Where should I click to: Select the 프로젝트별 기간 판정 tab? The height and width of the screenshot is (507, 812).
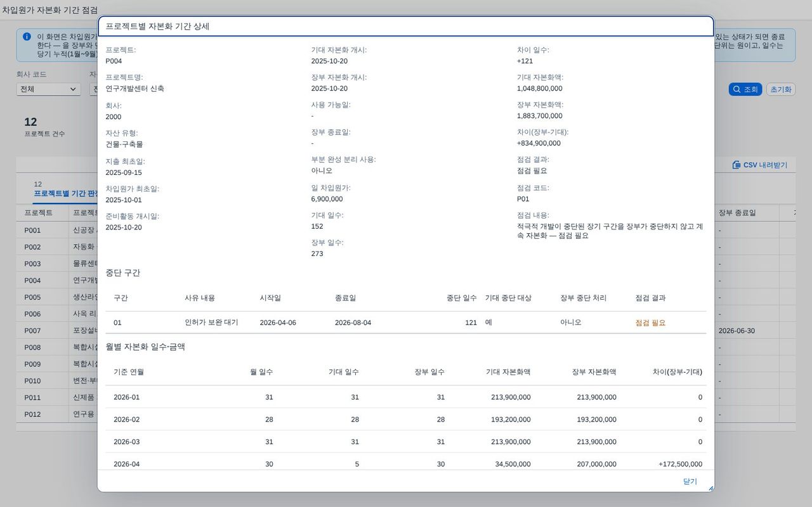point(65,193)
